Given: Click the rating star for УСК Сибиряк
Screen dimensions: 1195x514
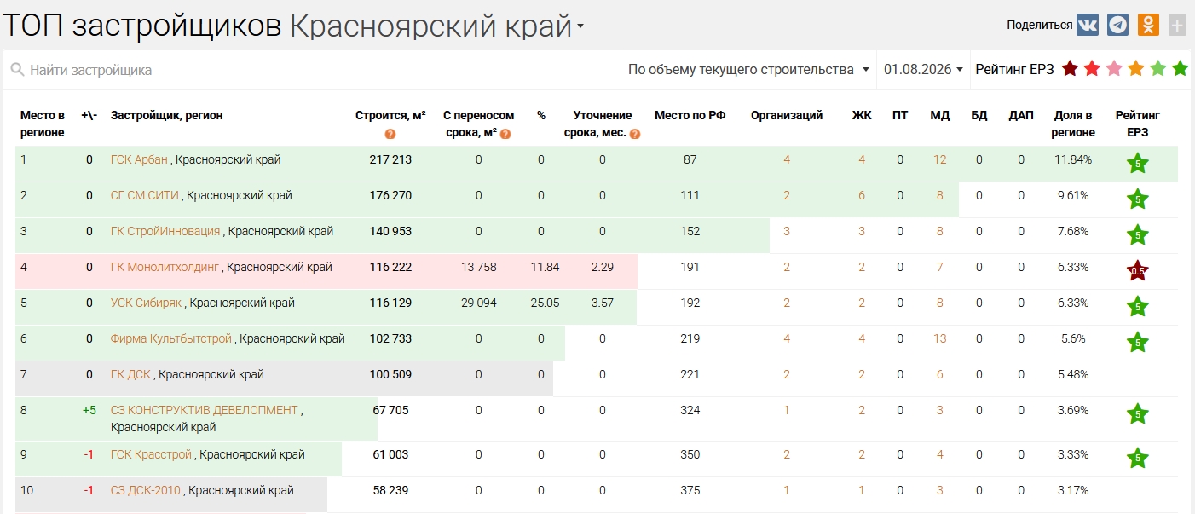Looking at the screenshot, I should (1137, 307).
